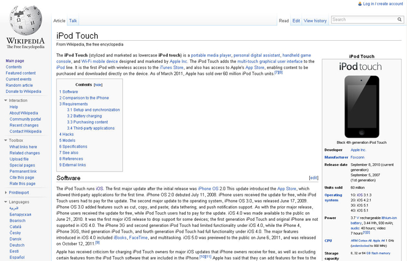Click the user icon beside Log in
Viewport: 407px width, 261px height.
(360, 4)
